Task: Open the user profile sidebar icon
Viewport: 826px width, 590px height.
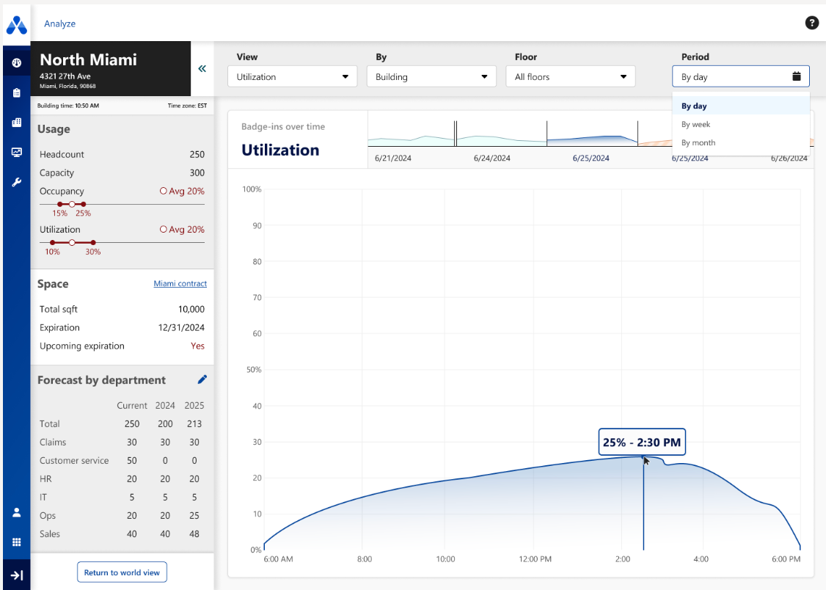Action: [16, 512]
